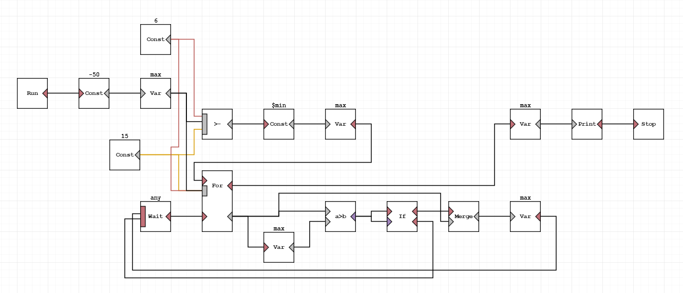Click the If node
Viewport: 683px width, 293px height.
(402, 217)
